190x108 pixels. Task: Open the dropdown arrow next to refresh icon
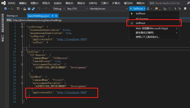tap(151, 9)
